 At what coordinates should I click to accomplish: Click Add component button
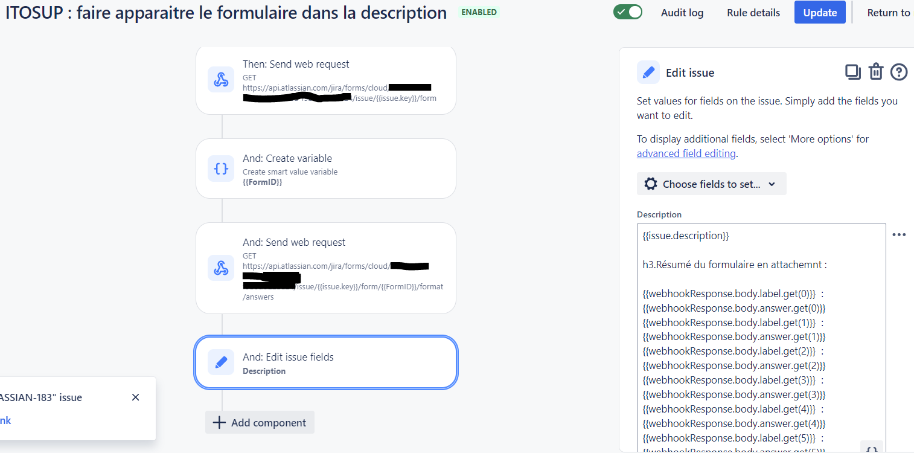(260, 422)
